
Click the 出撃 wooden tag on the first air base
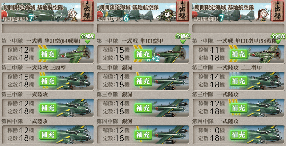tap(87, 11)
